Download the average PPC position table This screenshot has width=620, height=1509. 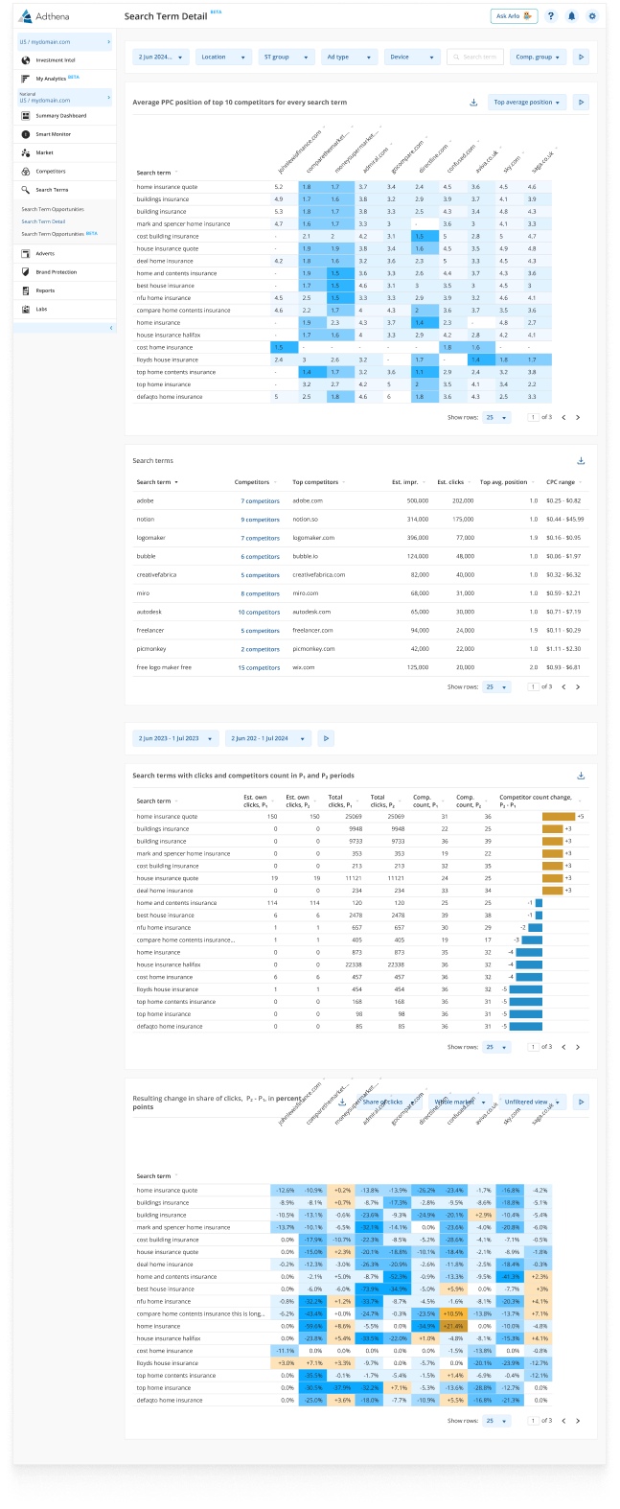point(473,103)
